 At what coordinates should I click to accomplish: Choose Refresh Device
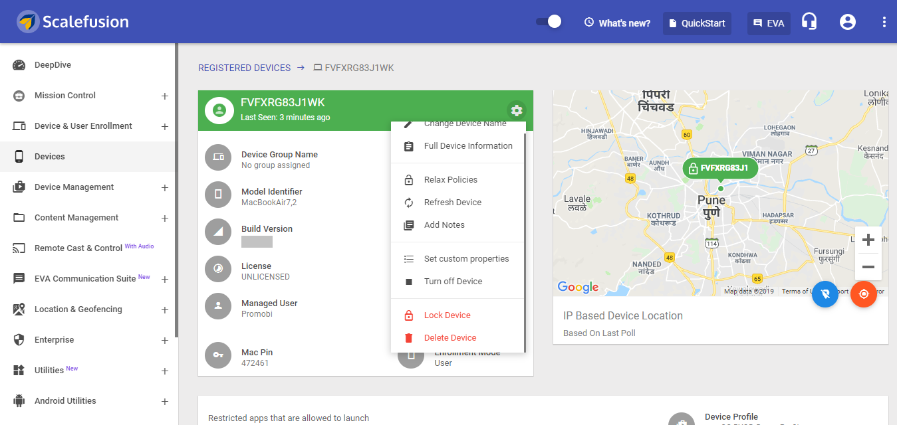click(x=458, y=203)
